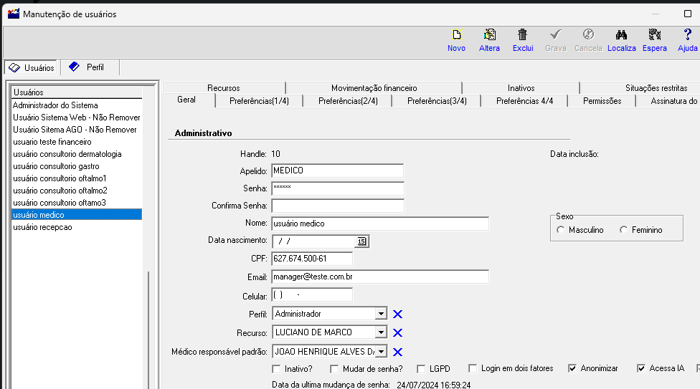Click the Novo new user icon
Viewport: 700px width, 389px height.
pyautogui.click(x=456, y=35)
